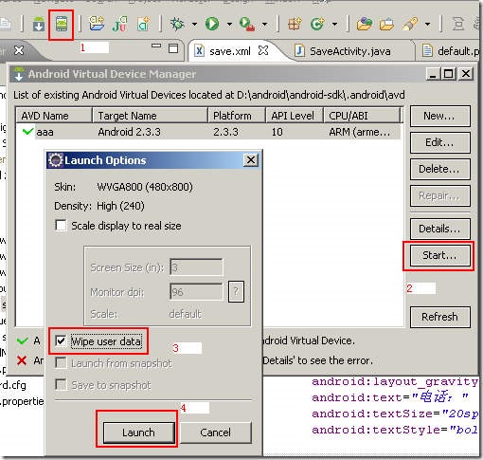The image size is (483, 460).
Task: Click Cancel in Launch Options
Action: tap(215, 432)
